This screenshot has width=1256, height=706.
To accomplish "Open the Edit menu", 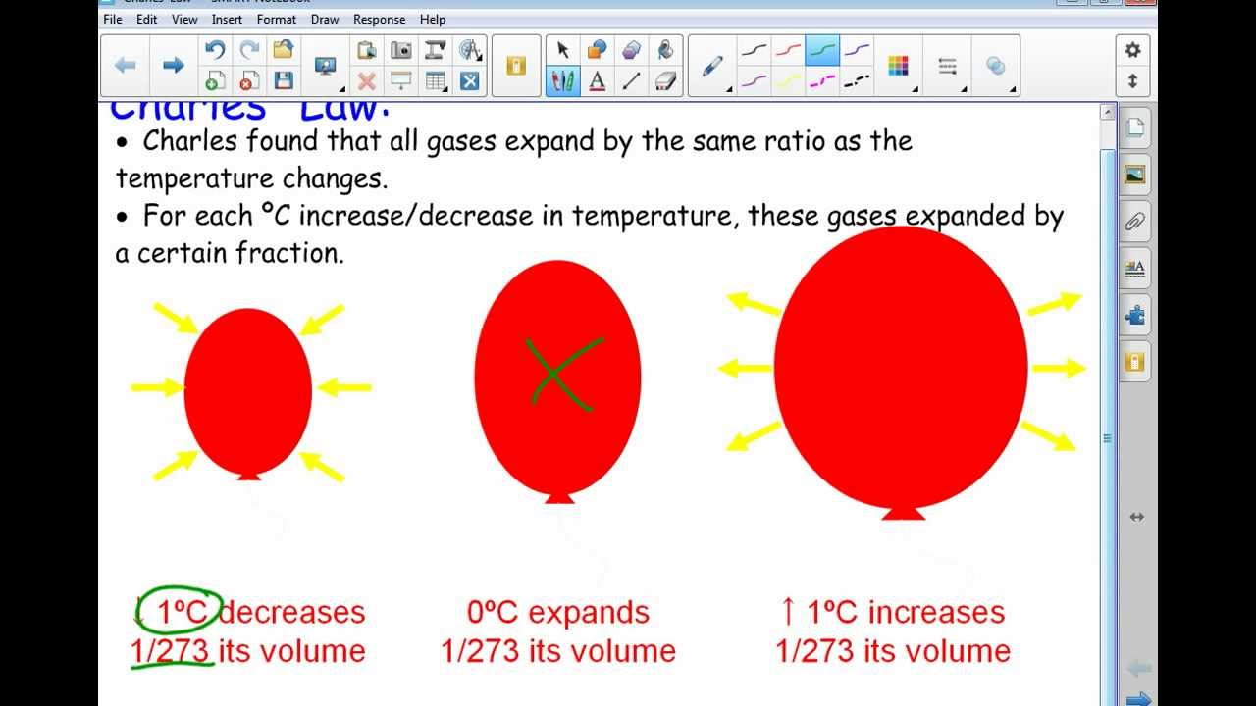I will [x=147, y=19].
